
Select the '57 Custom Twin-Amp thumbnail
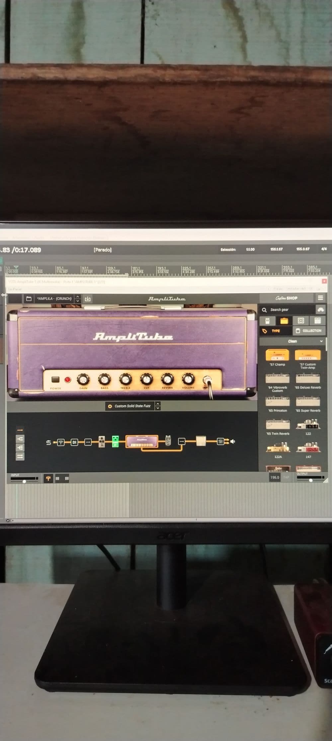tap(308, 355)
